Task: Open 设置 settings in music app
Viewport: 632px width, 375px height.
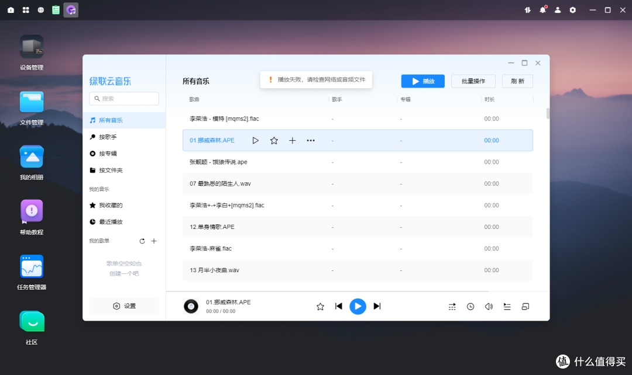Action: pos(124,306)
